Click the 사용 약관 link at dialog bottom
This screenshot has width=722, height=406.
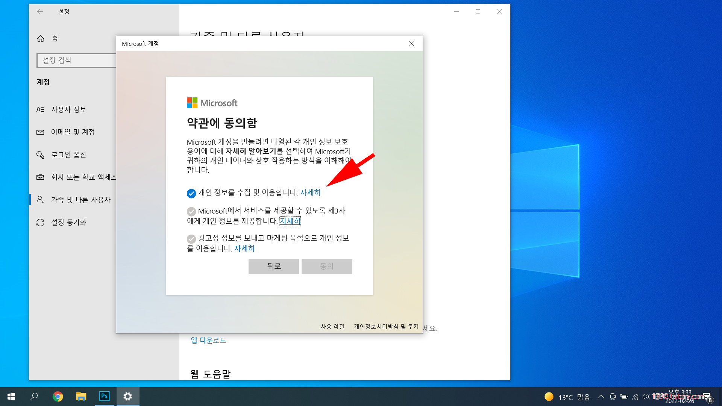point(332,327)
